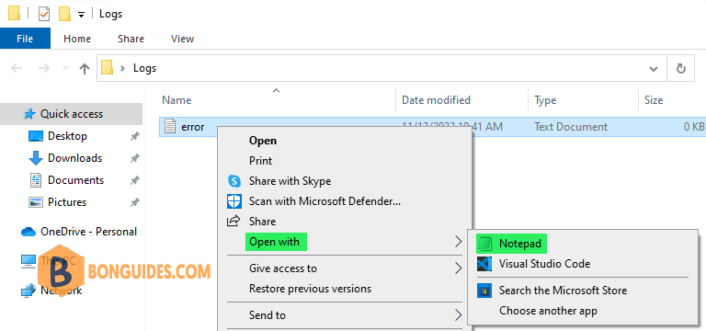706x331 pixels.
Task: Click the Share arrow icon in menu
Action: coord(234,221)
